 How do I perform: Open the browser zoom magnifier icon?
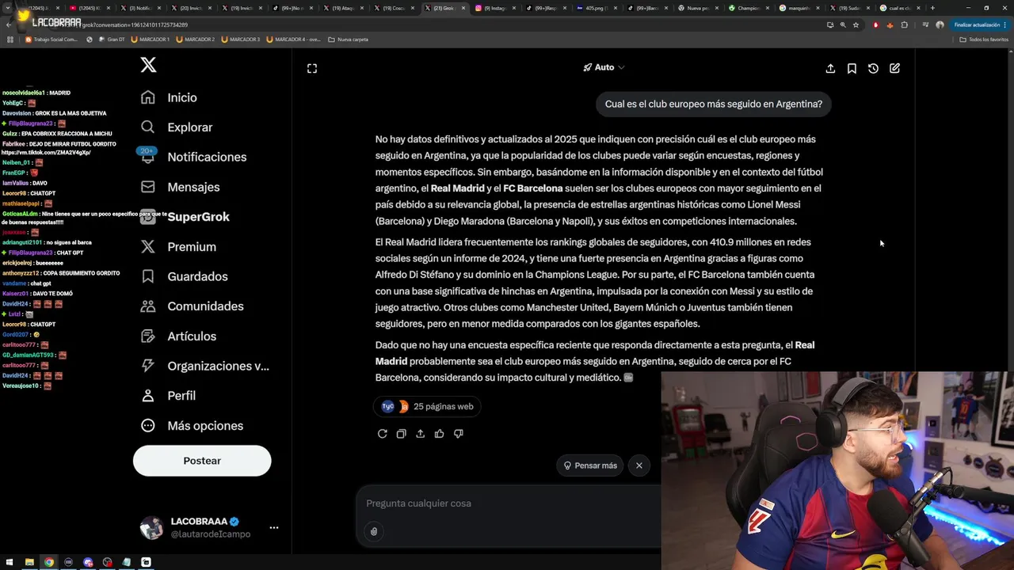843,25
